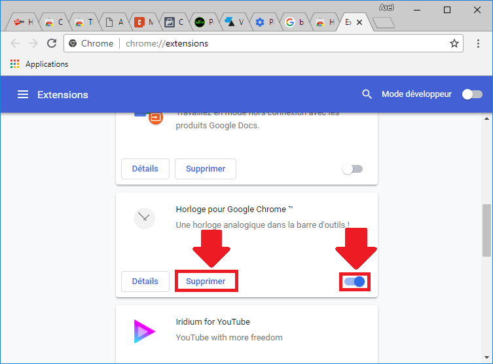Screen dimensions: 493x364
Task: Open a new tab
Action: coord(383,23)
